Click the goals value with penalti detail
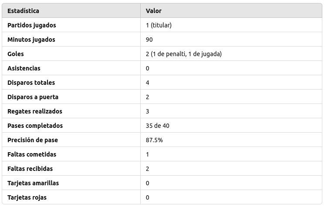 (x=184, y=54)
